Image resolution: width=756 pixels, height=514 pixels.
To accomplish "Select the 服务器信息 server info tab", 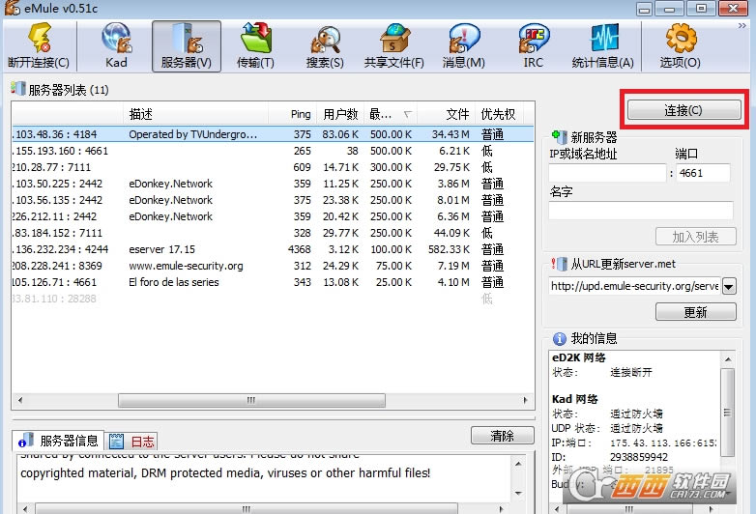I will 60,442.
